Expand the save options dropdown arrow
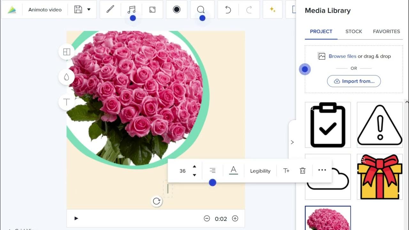Screen dimensions: 409x230 click(x=89, y=10)
